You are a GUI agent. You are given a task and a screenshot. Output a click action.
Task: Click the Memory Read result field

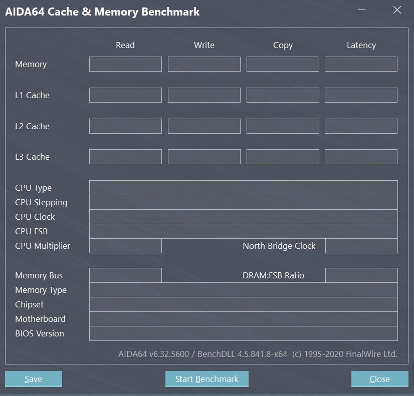click(x=125, y=64)
